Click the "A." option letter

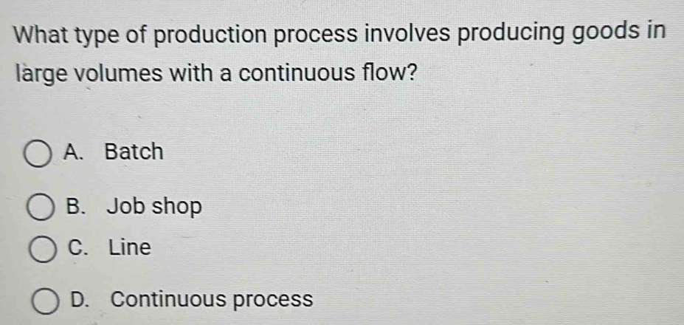pyautogui.click(x=75, y=152)
